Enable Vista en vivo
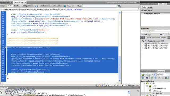Image resolution: width=170 pixels, height=96 pixels. (45, 6)
